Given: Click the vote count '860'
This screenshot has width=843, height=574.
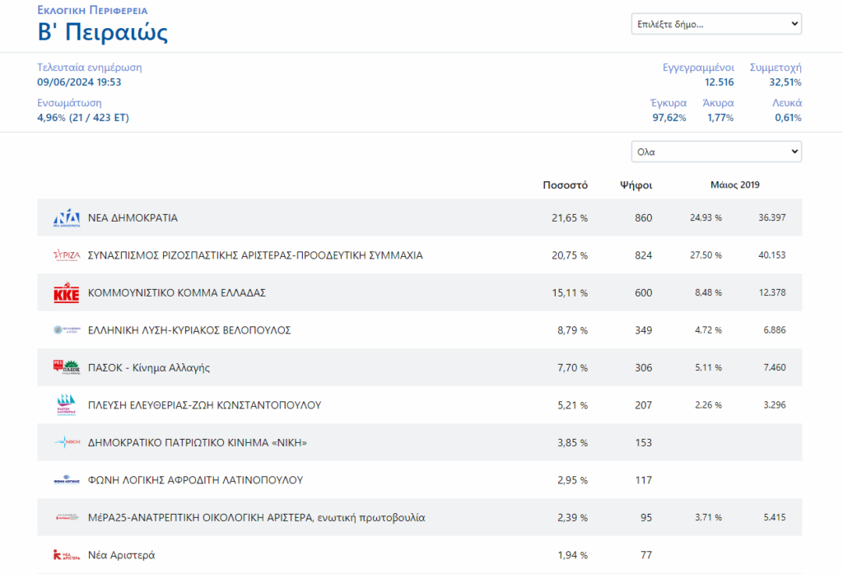Looking at the screenshot, I should (x=643, y=218).
